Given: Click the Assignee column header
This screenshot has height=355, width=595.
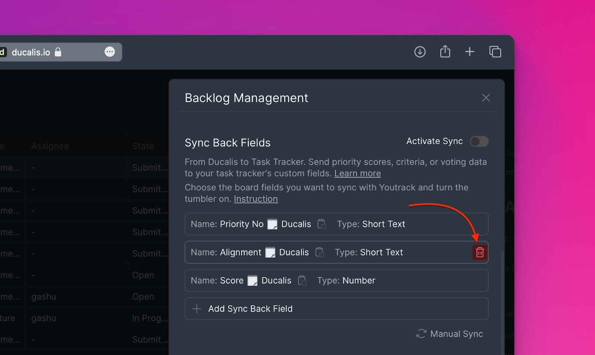Looking at the screenshot, I should (x=50, y=146).
